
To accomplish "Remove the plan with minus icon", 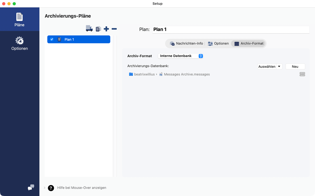I will pos(114,29).
